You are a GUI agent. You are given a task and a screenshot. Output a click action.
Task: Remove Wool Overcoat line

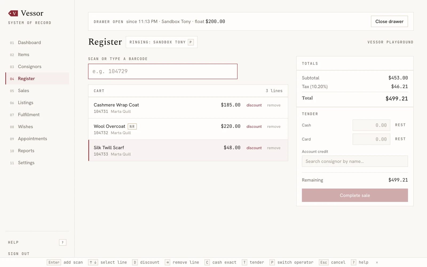pyautogui.click(x=274, y=127)
